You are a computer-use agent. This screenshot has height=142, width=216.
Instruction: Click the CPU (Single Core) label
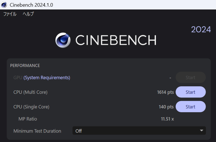(31, 107)
